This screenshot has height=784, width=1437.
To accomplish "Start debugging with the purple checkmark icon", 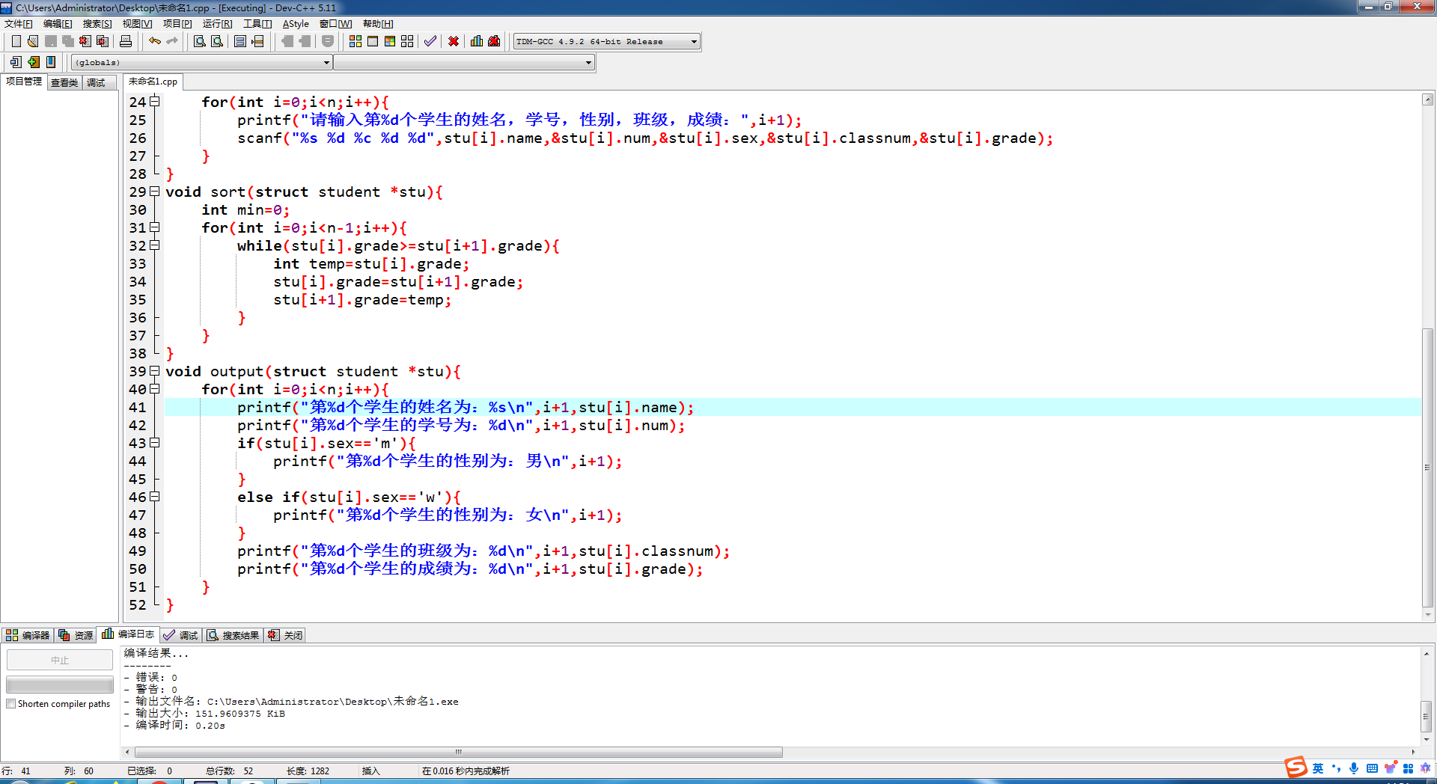I will pyautogui.click(x=430, y=41).
